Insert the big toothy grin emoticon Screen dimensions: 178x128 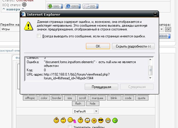pyautogui.click(x=108, y=120)
